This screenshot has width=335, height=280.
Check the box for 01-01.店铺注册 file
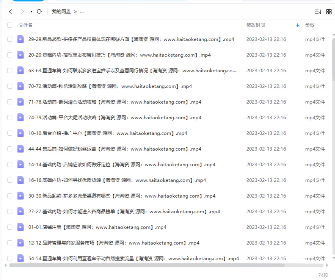point(10,227)
